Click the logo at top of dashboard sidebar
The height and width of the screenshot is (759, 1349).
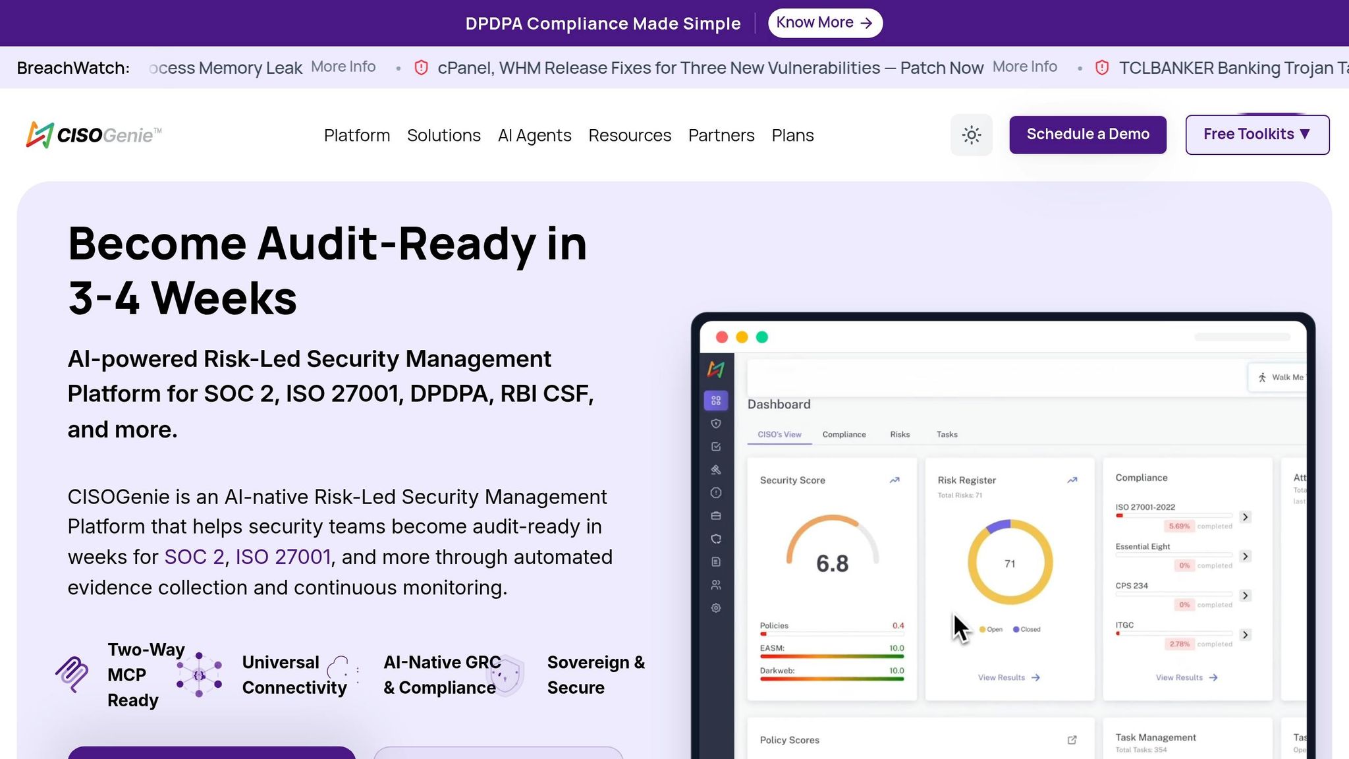[x=716, y=370]
